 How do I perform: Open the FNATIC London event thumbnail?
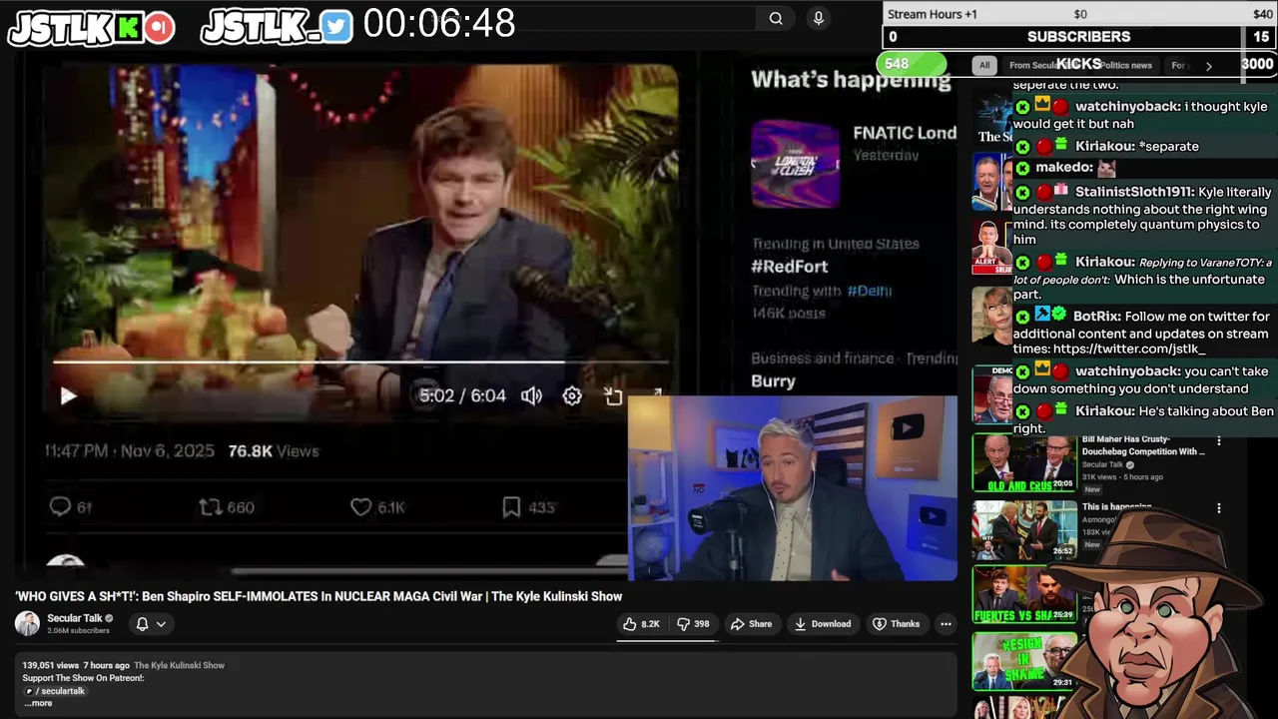tap(795, 164)
